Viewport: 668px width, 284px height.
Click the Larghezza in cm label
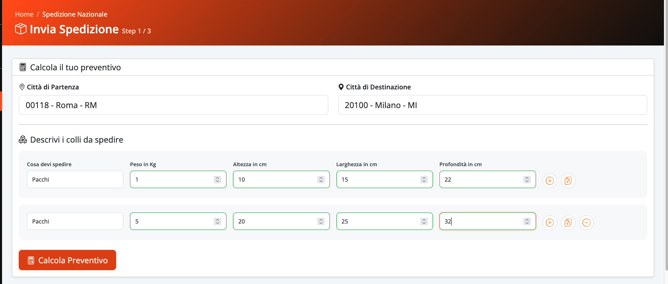coord(357,164)
